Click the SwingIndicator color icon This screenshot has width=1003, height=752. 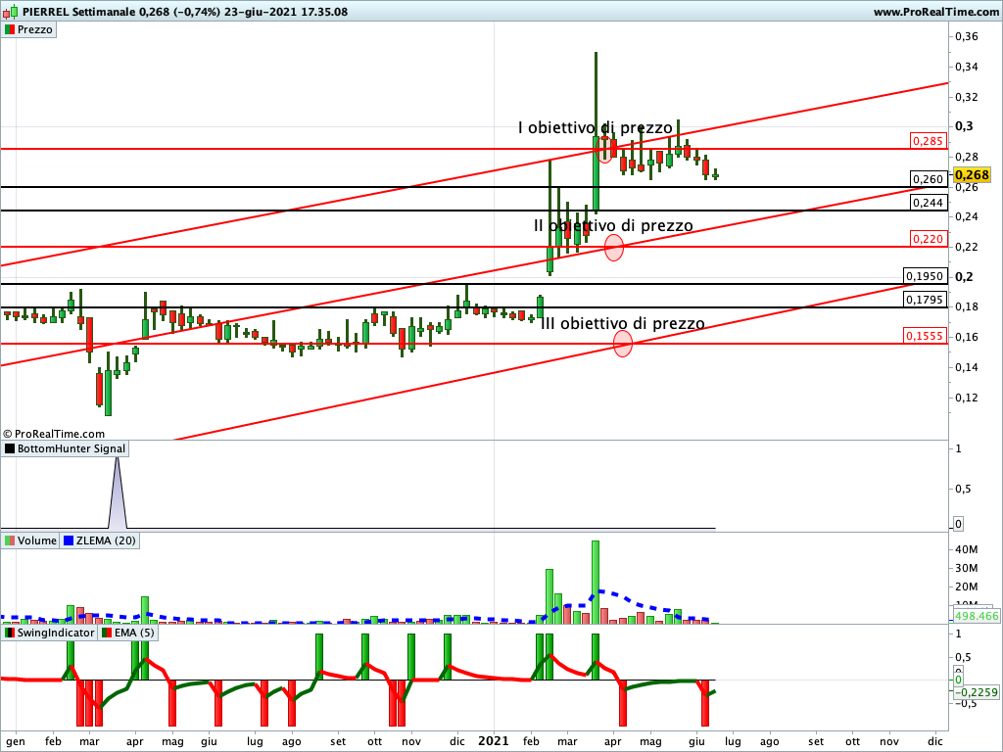[10, 633]
